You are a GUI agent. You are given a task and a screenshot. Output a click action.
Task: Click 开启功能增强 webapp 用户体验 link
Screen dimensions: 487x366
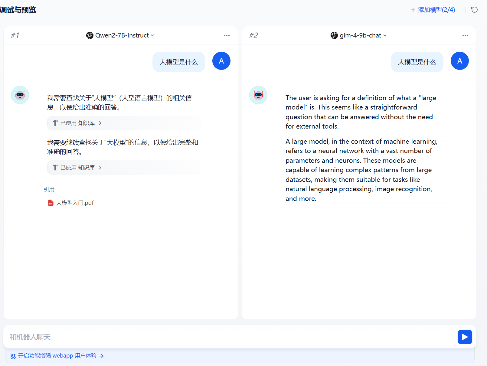pos(57,356)
